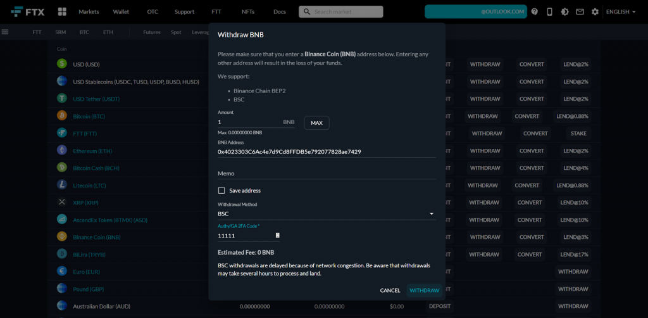
Task: Click the Search market box
Action: (x=341, y=11)
